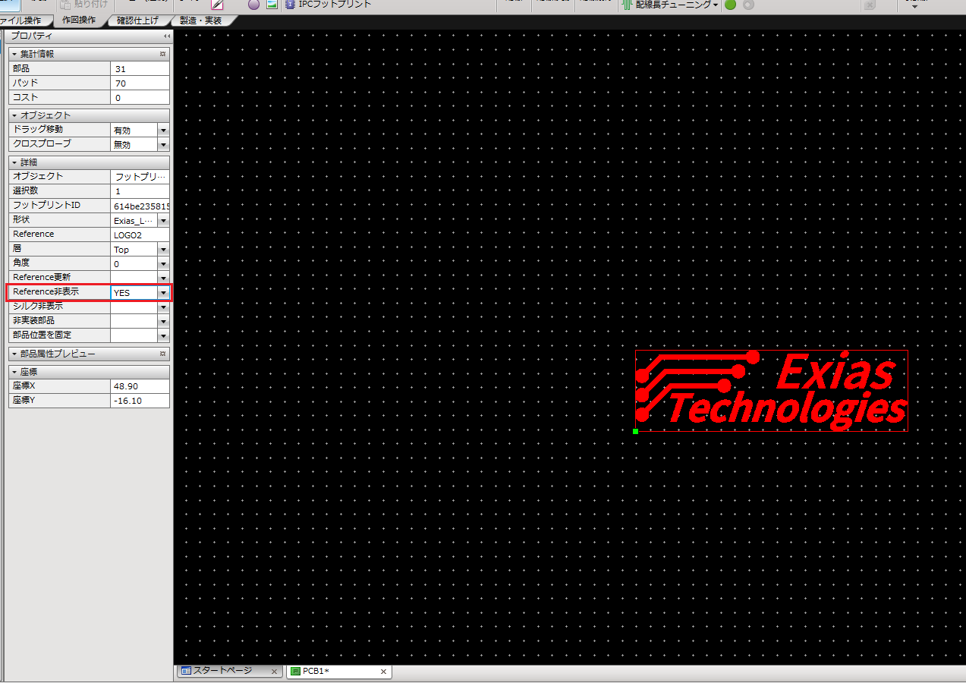Screen dimensions: 966x683
Task: Click the Reference value LOGO2
Action: [140, 235]
